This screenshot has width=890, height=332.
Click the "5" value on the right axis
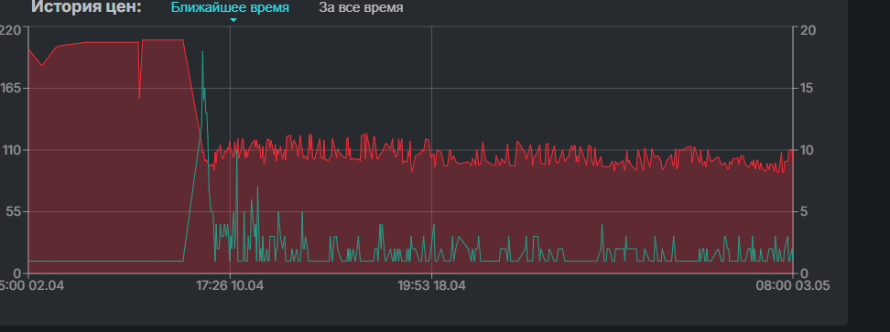click(x=804, y=212)
